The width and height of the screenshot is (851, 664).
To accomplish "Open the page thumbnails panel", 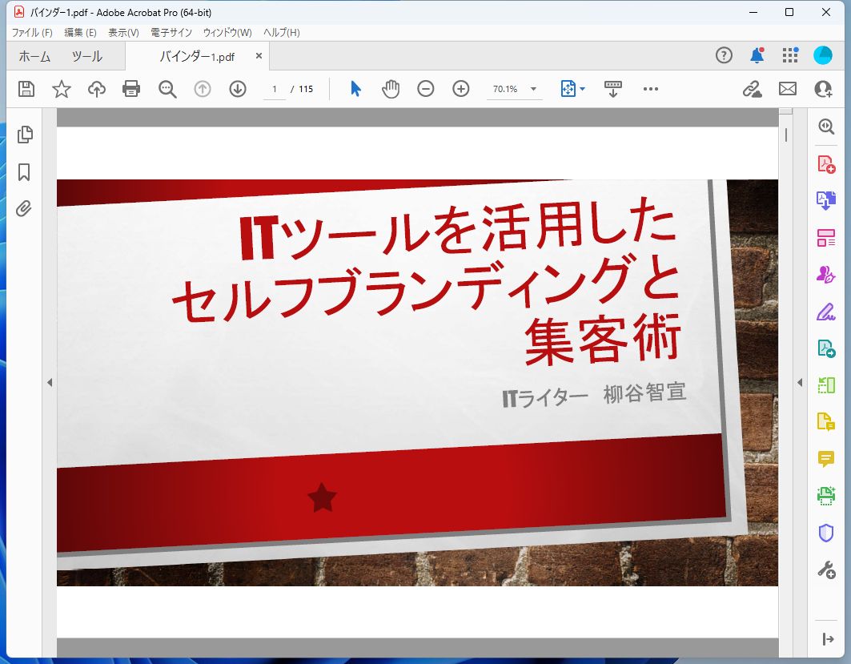I will pyautogui.click(x=24, y=135).
